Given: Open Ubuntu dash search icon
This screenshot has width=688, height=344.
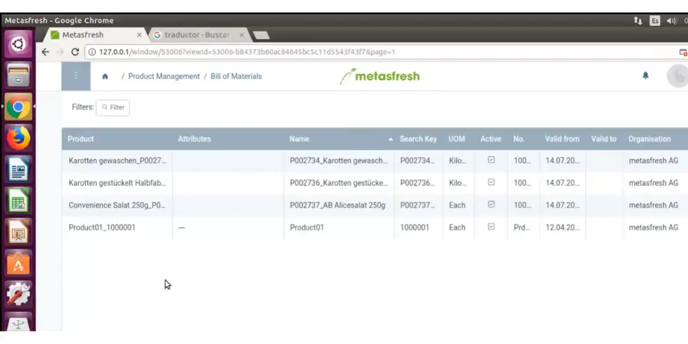Looking at the screenshot, I should click(18, 44).
